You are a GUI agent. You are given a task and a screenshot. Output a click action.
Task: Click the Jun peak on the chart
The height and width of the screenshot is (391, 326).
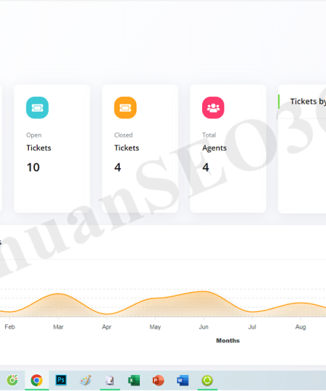[204, 291]
